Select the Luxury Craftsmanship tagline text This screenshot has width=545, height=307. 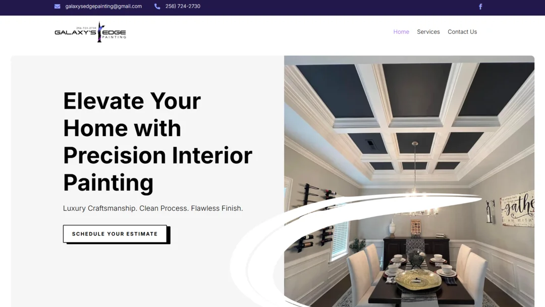point(153,208)
